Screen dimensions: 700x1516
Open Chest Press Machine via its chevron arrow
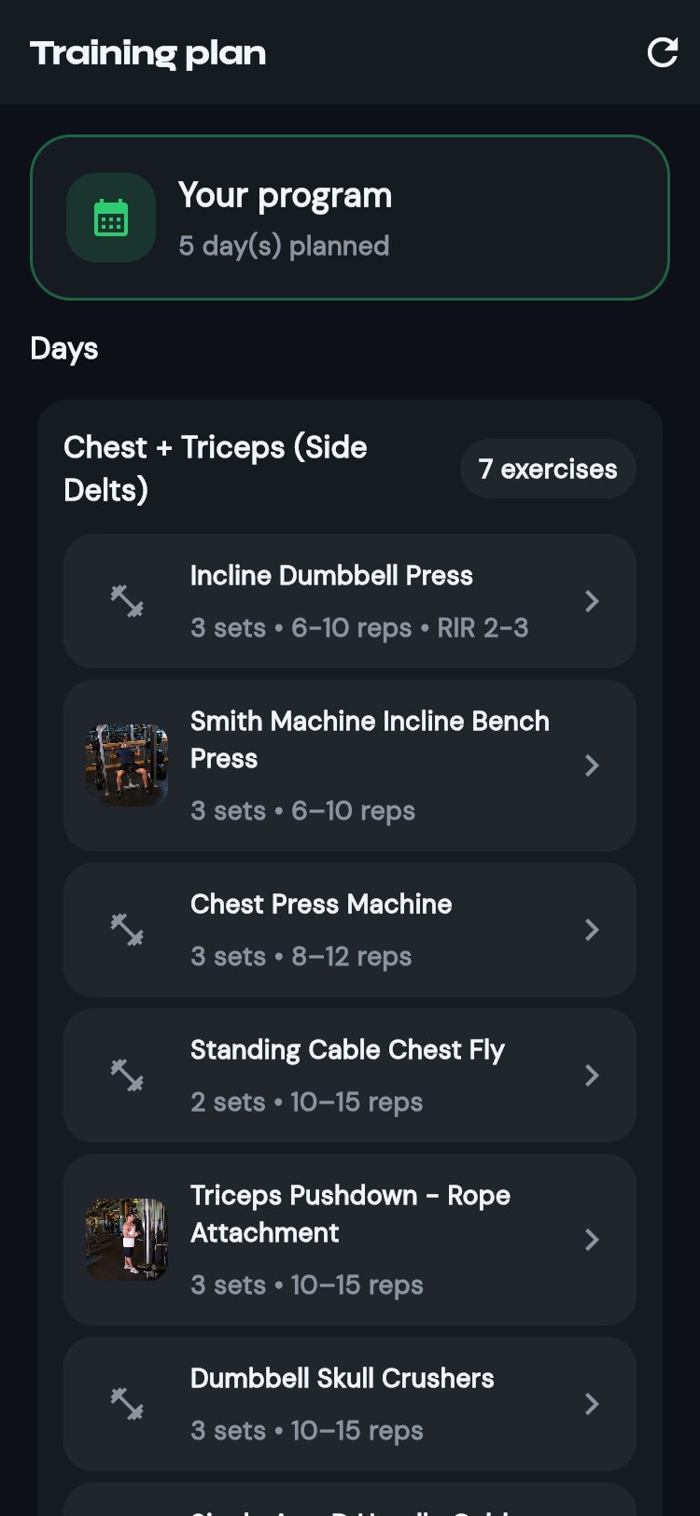coord(592,930)
